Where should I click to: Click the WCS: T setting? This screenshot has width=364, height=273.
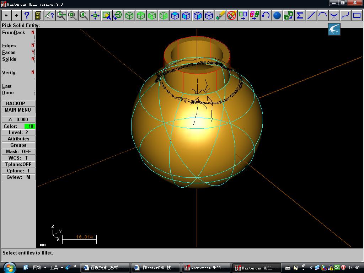point(18,158)
